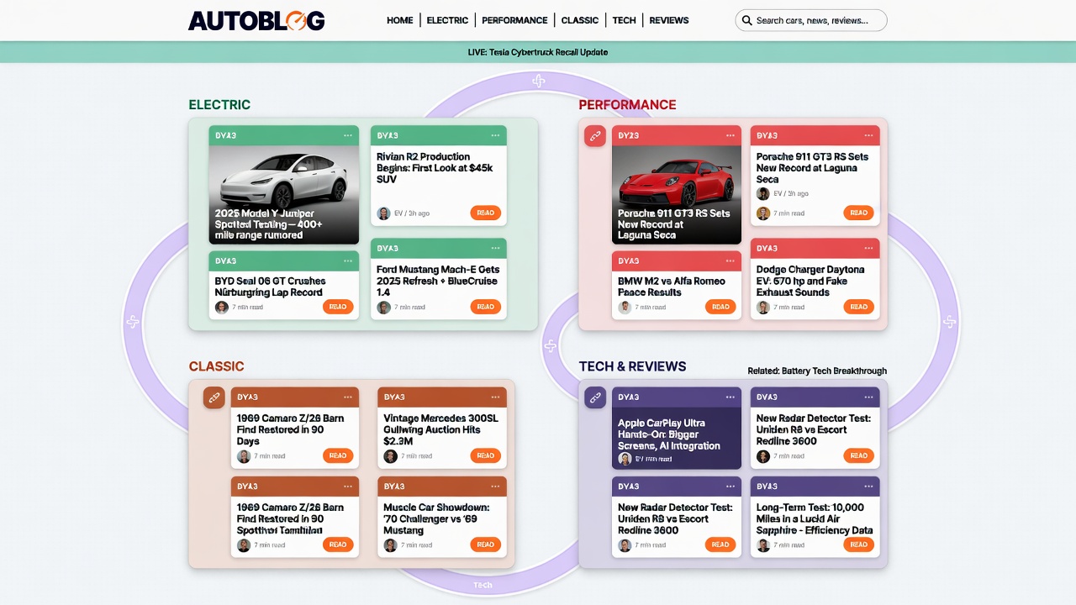Open CLASSIC in top navigation
Image resolution: width=1076 pixels, height=605 pixels.
tap(580, 20)
